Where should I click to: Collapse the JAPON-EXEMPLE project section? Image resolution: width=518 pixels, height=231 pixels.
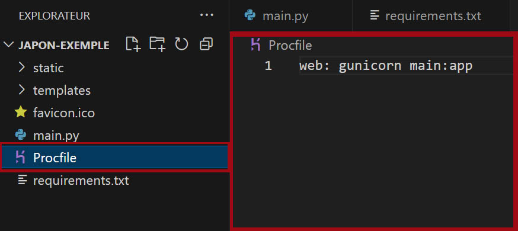tap(9, 44)
